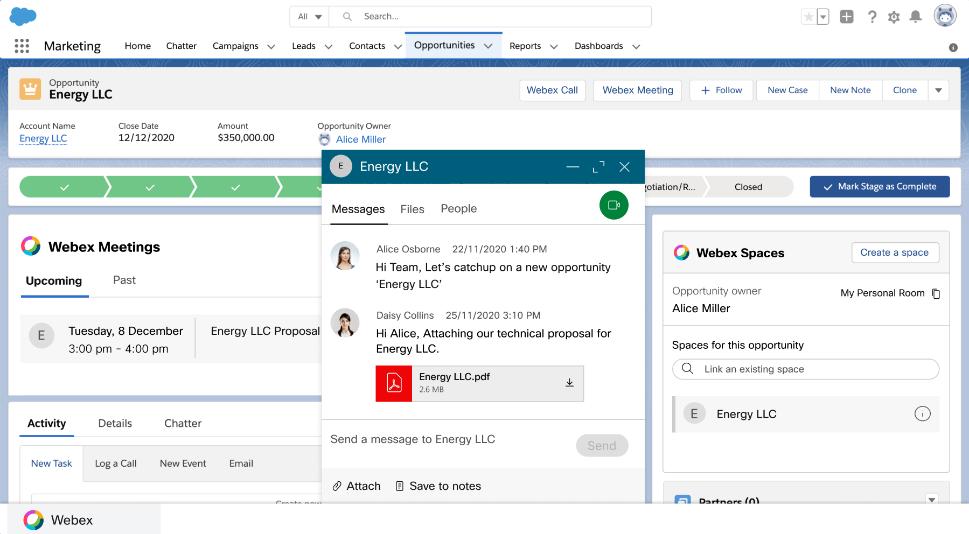
Task: Click the Webex Spaces logo icon
Action: tap(681, 252)
